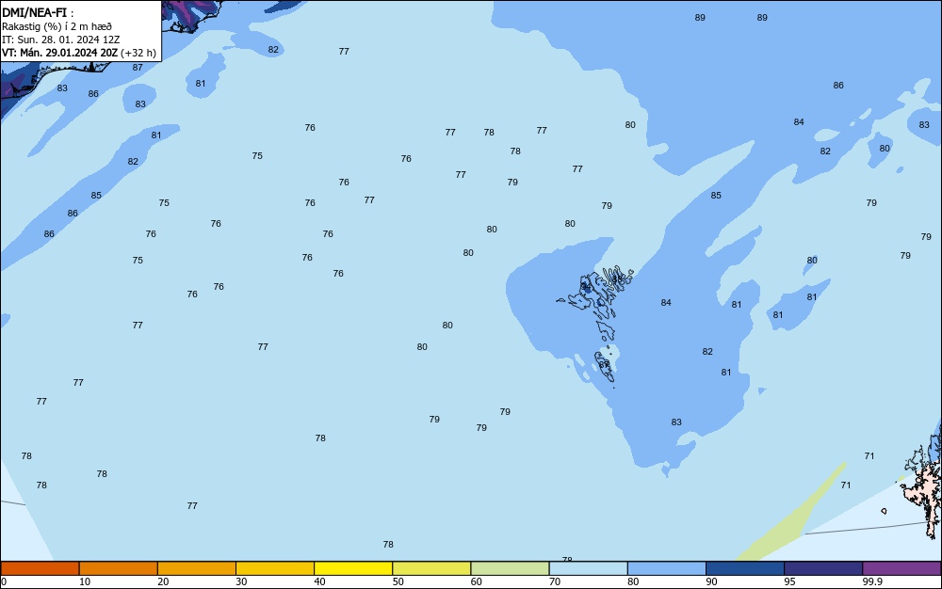Pick the 50–60 yellow-green legend swatch

click(x=431, y=568)
